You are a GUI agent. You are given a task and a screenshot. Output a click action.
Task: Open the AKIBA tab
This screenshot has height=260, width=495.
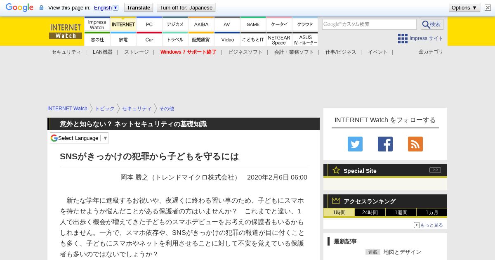coord(201,24)
